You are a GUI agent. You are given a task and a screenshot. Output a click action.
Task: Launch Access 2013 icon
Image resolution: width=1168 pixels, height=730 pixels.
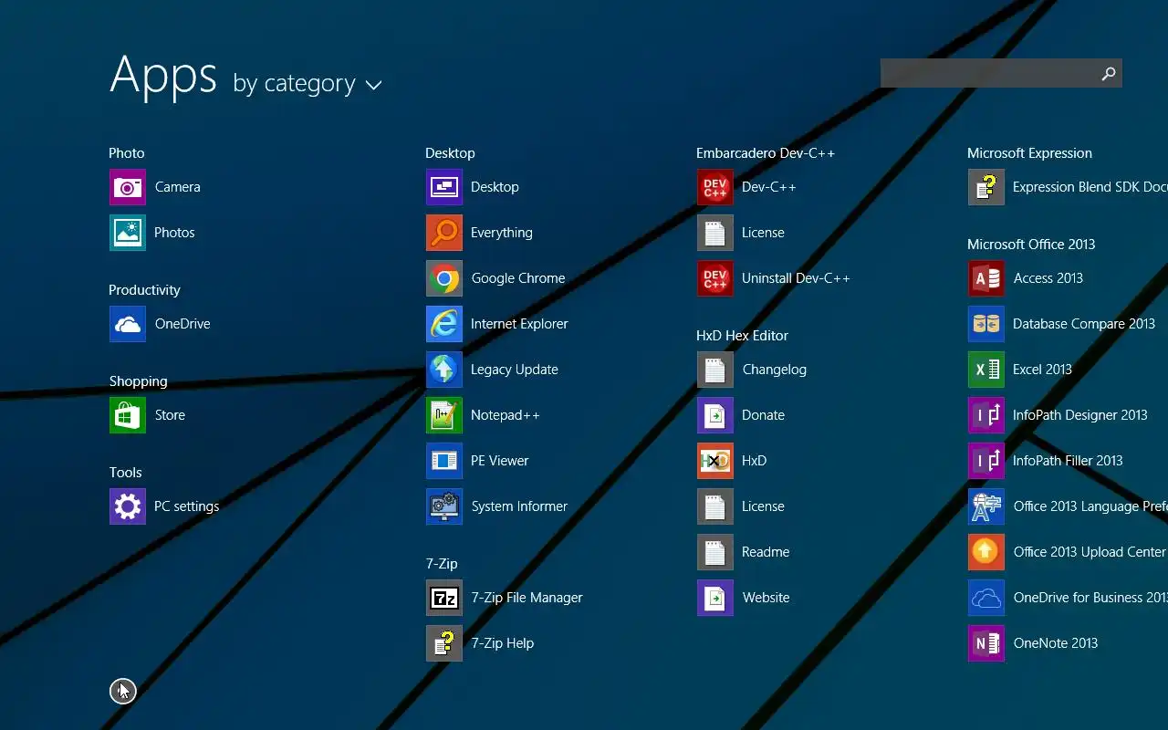[x=986, y=278]
